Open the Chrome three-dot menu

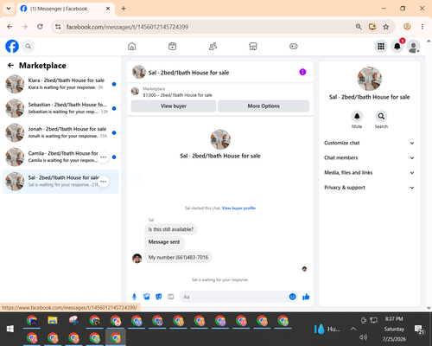[422, 27]
